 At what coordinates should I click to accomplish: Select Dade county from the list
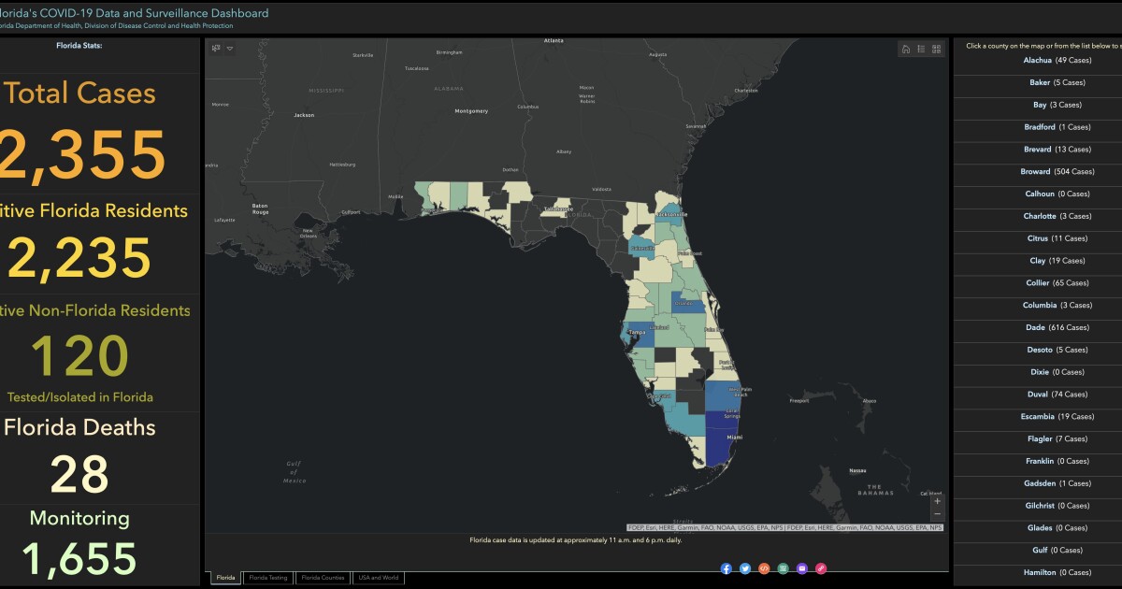click(1043, 328)
